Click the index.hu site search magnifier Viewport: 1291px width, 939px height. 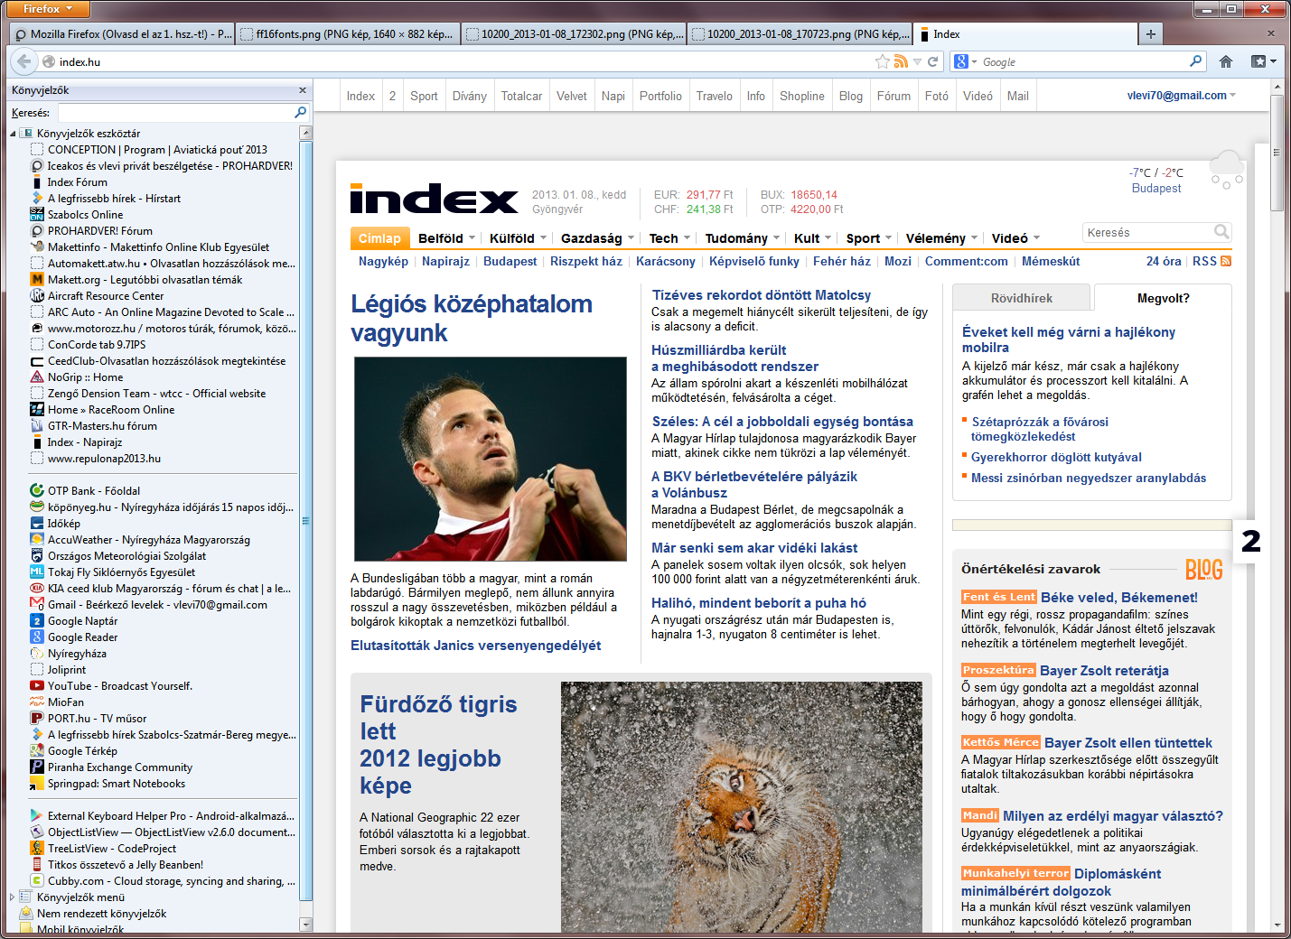[1221, 232]
